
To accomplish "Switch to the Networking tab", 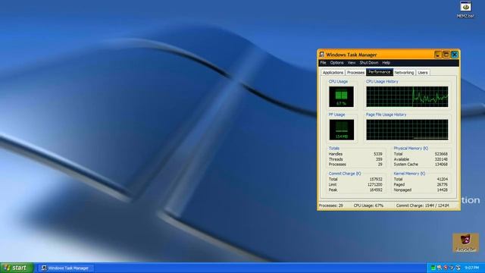I will coord(404,73).
